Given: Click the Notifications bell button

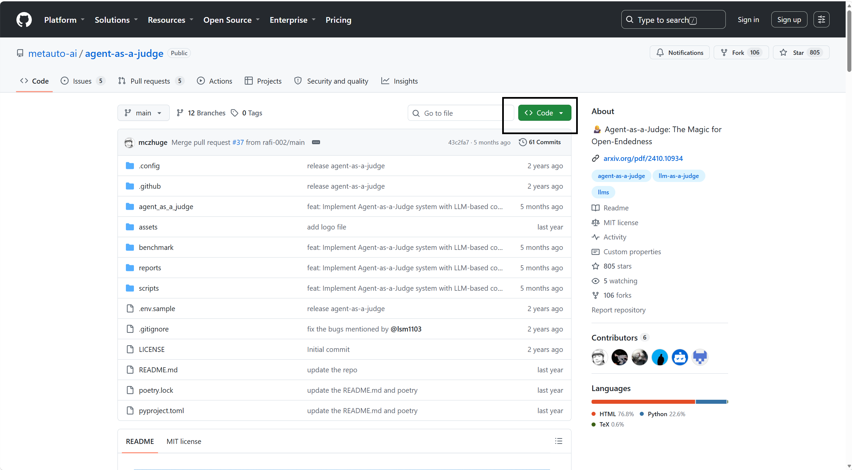Looking at the screenshot, I should (x=680, y=53).
